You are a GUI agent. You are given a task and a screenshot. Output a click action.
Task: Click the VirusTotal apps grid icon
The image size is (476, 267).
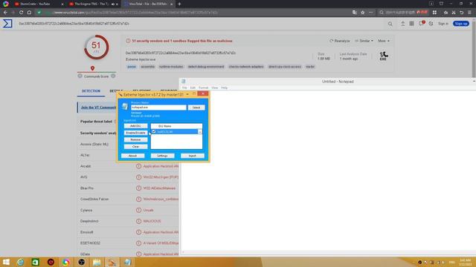point(411,24)
